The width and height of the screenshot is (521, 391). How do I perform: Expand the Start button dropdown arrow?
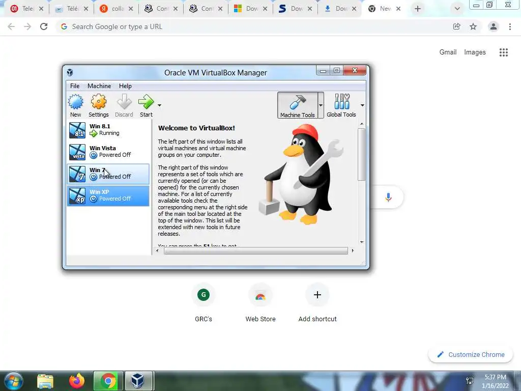[159, 105]
